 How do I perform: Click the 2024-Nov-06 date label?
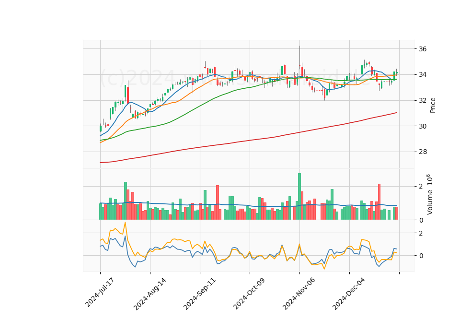pos(299,294)
